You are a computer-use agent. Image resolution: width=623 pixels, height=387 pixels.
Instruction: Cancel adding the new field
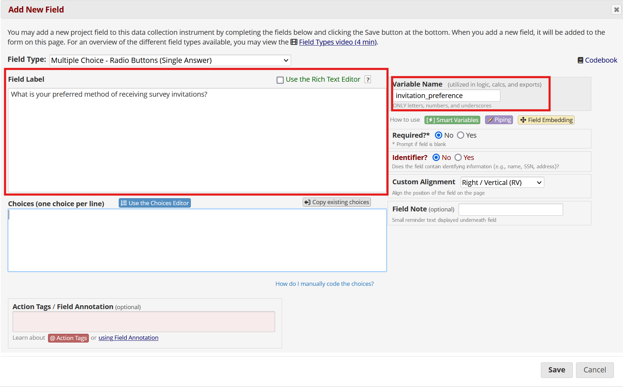click(x=595, y=370)
